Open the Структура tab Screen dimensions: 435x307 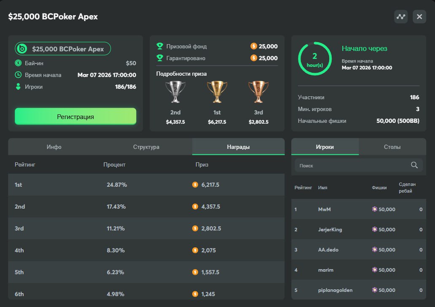(x=146, y=147)
